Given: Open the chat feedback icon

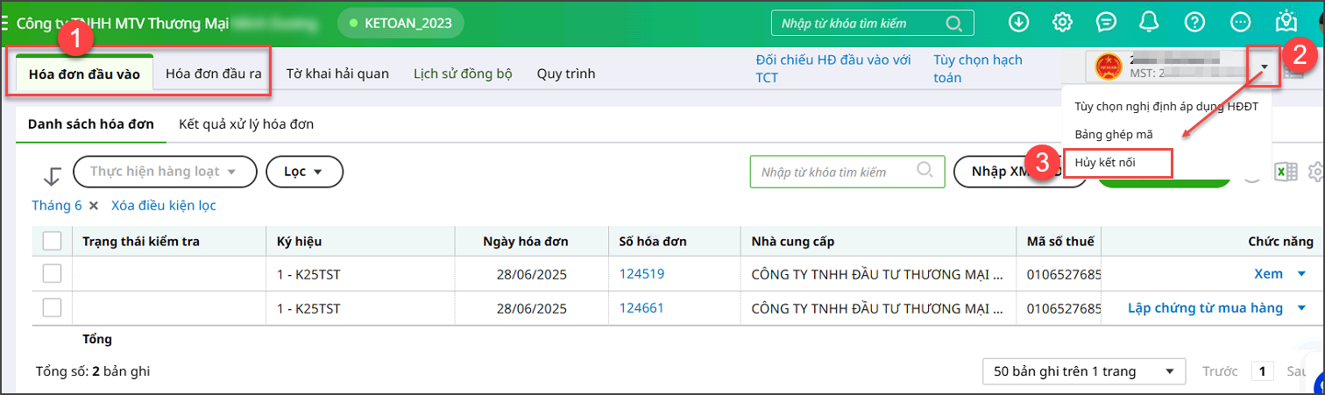Looking at the screenshot, I should tap(1107, 23).
